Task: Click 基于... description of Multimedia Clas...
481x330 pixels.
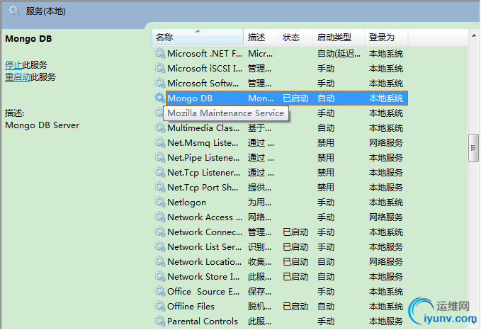Action: (259, 127)
